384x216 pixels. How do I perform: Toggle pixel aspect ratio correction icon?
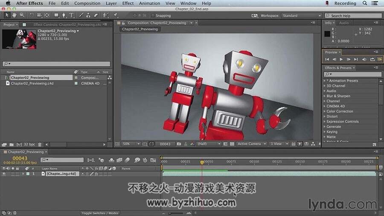pyautogui.click(x=294, y=144)
